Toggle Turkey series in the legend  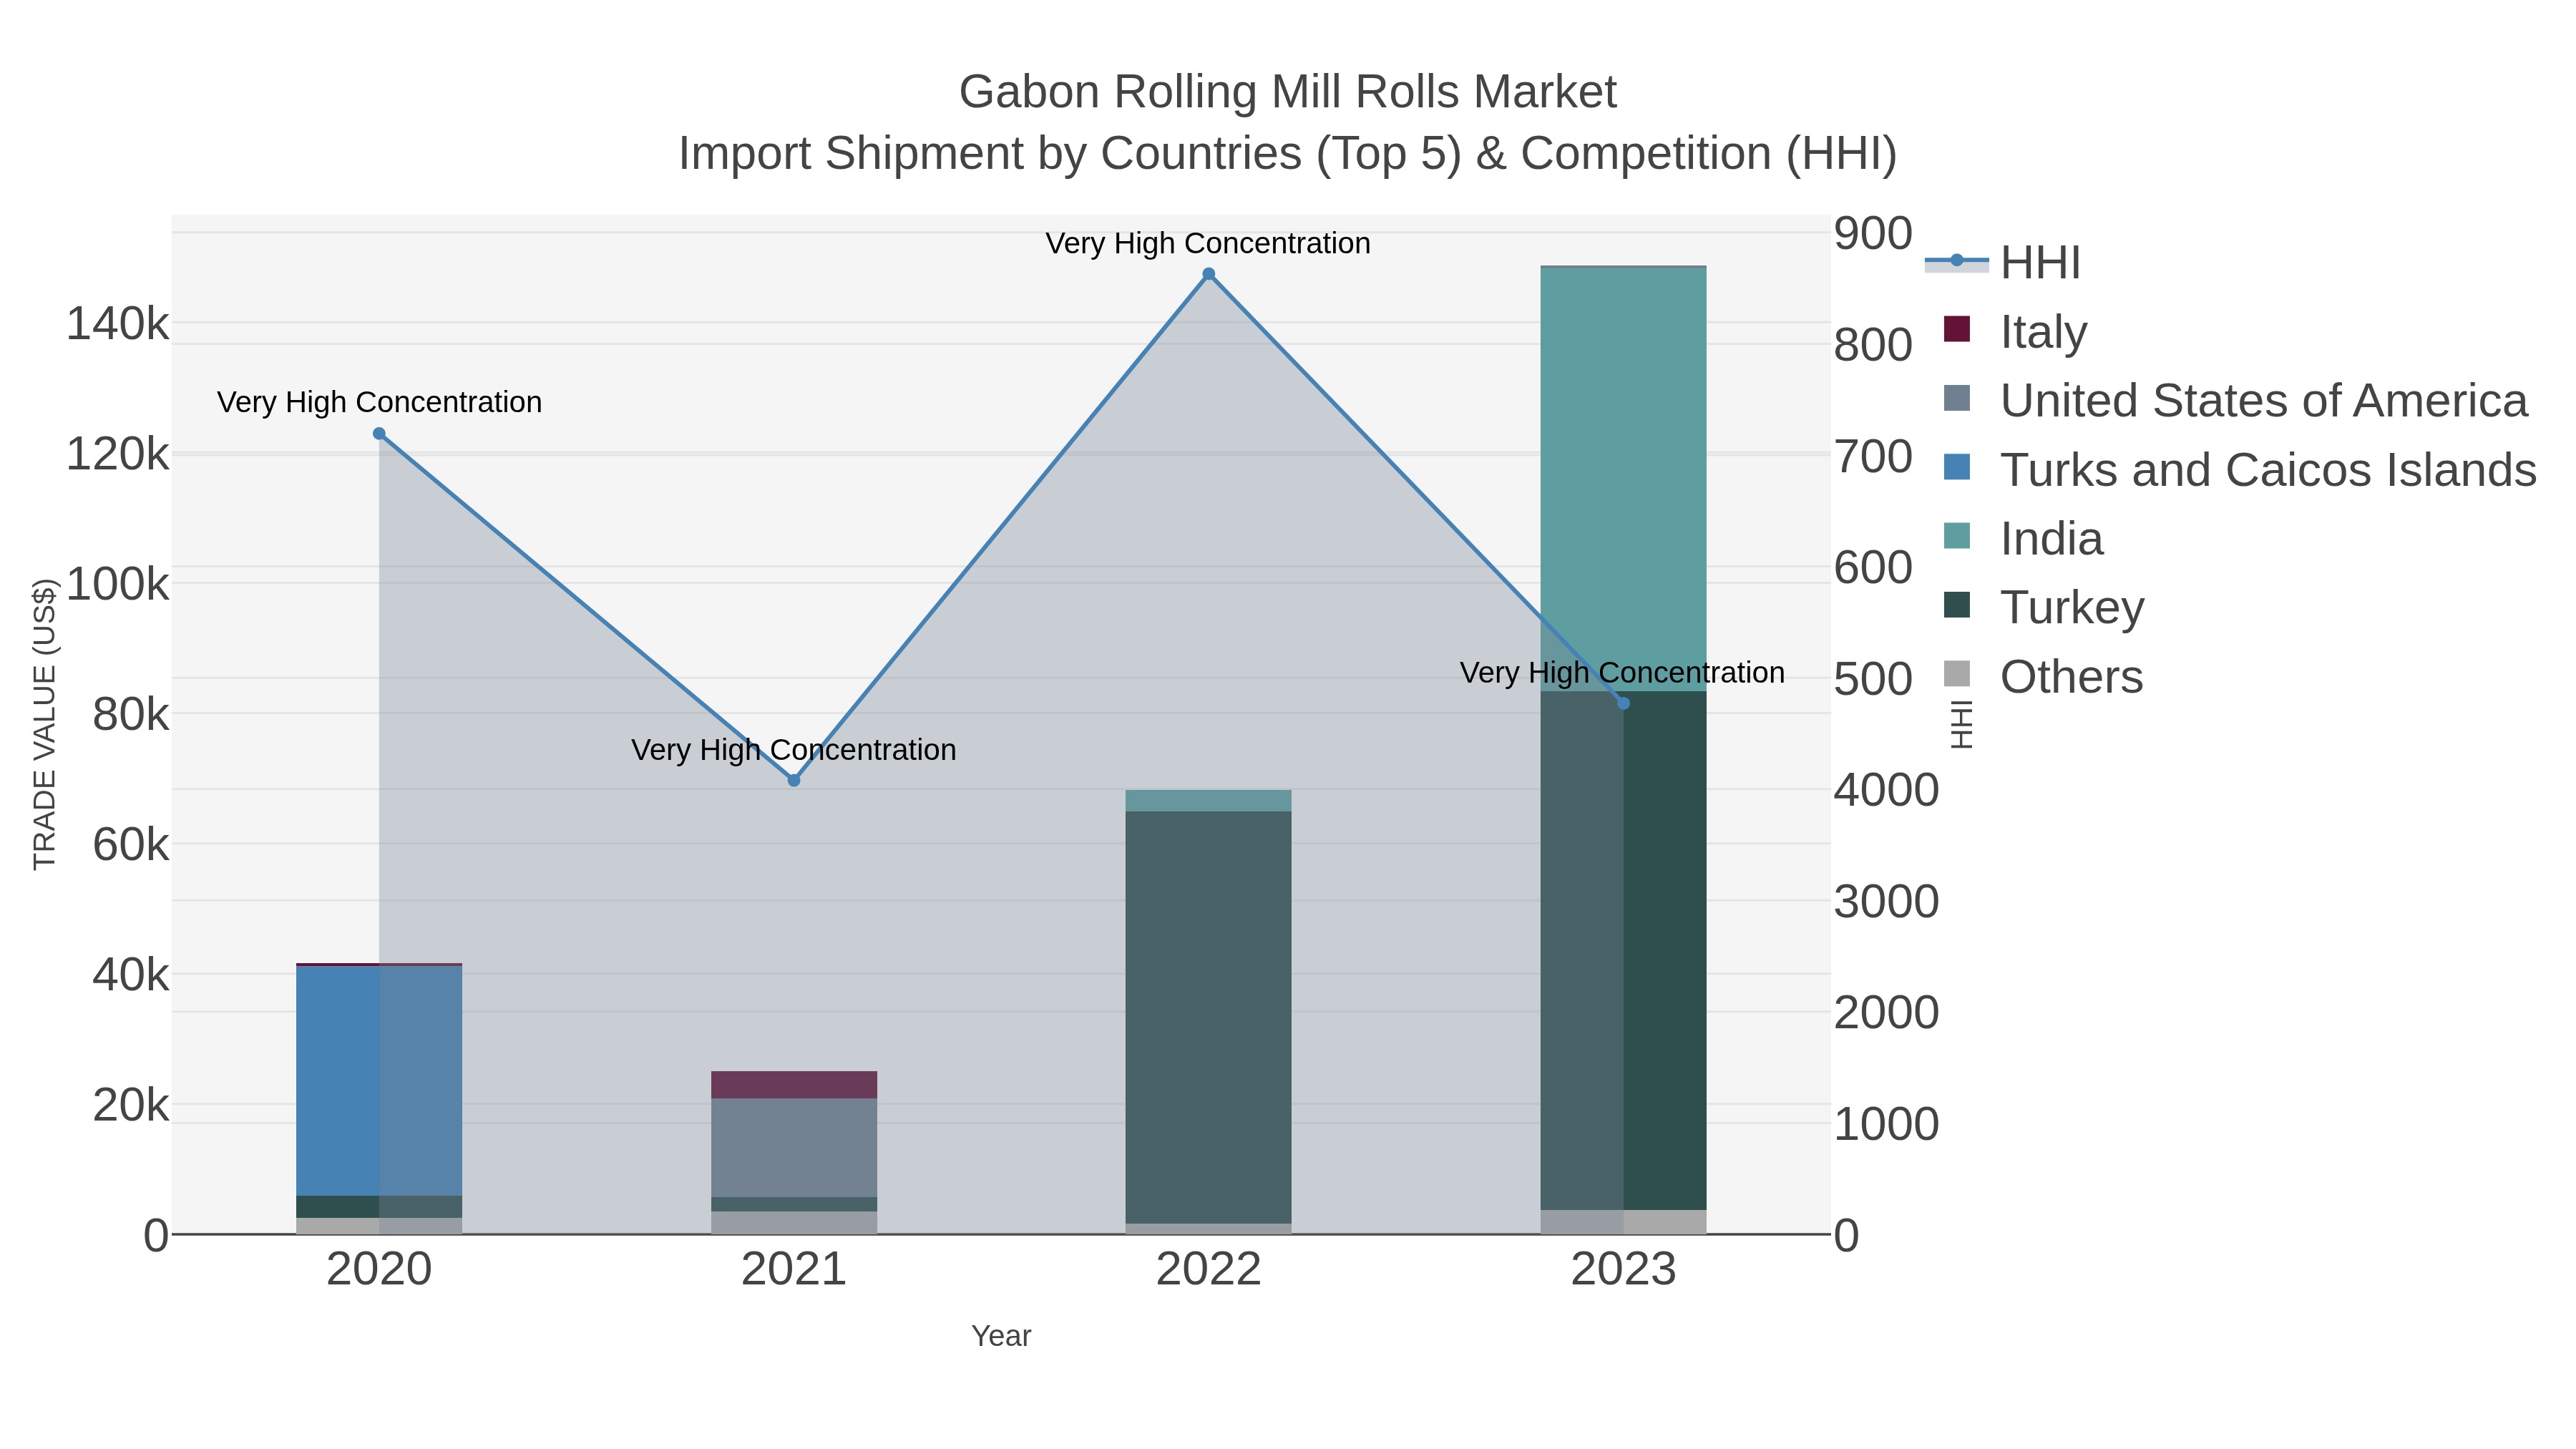[2044, 607]
